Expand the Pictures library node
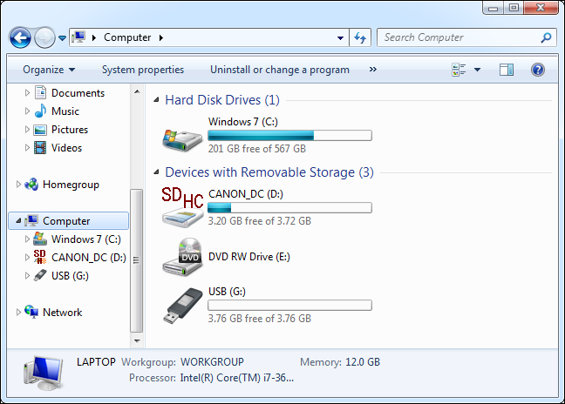 tap(27, 130)
